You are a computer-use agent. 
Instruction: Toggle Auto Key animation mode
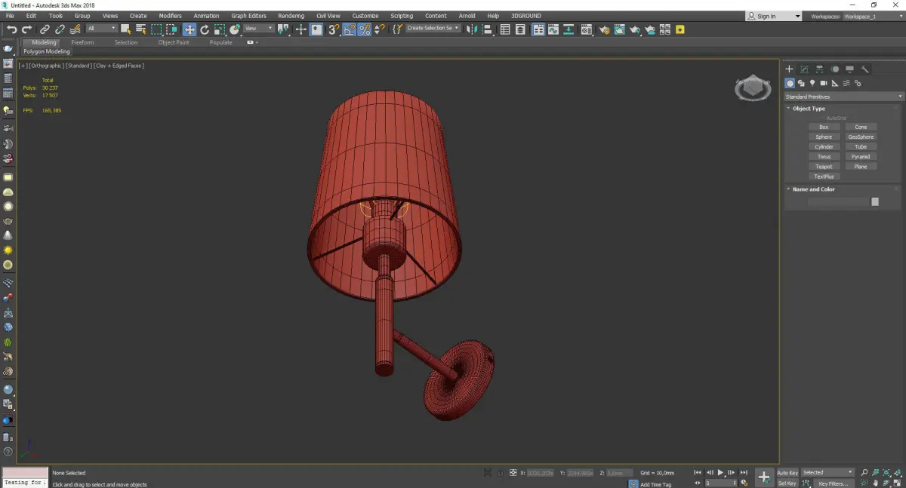(x=787, y=473)
